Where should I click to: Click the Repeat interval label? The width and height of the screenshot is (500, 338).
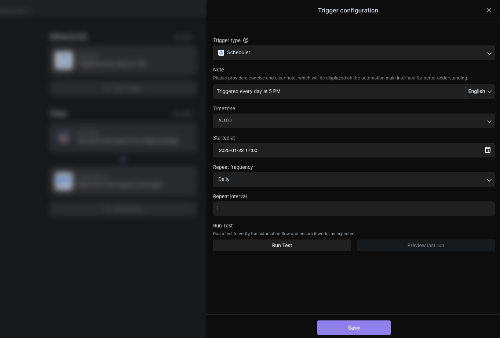click(x=230, y=196)
